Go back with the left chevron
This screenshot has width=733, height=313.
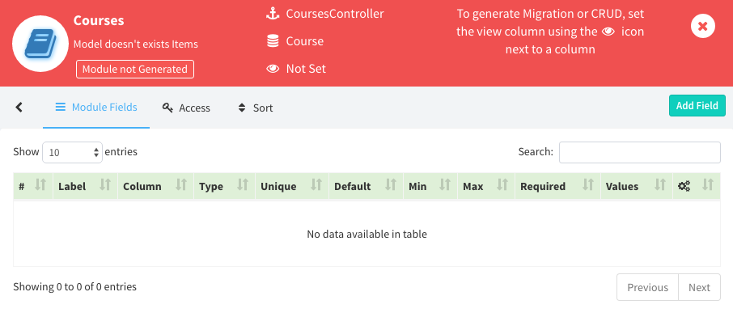pos(19,108)
